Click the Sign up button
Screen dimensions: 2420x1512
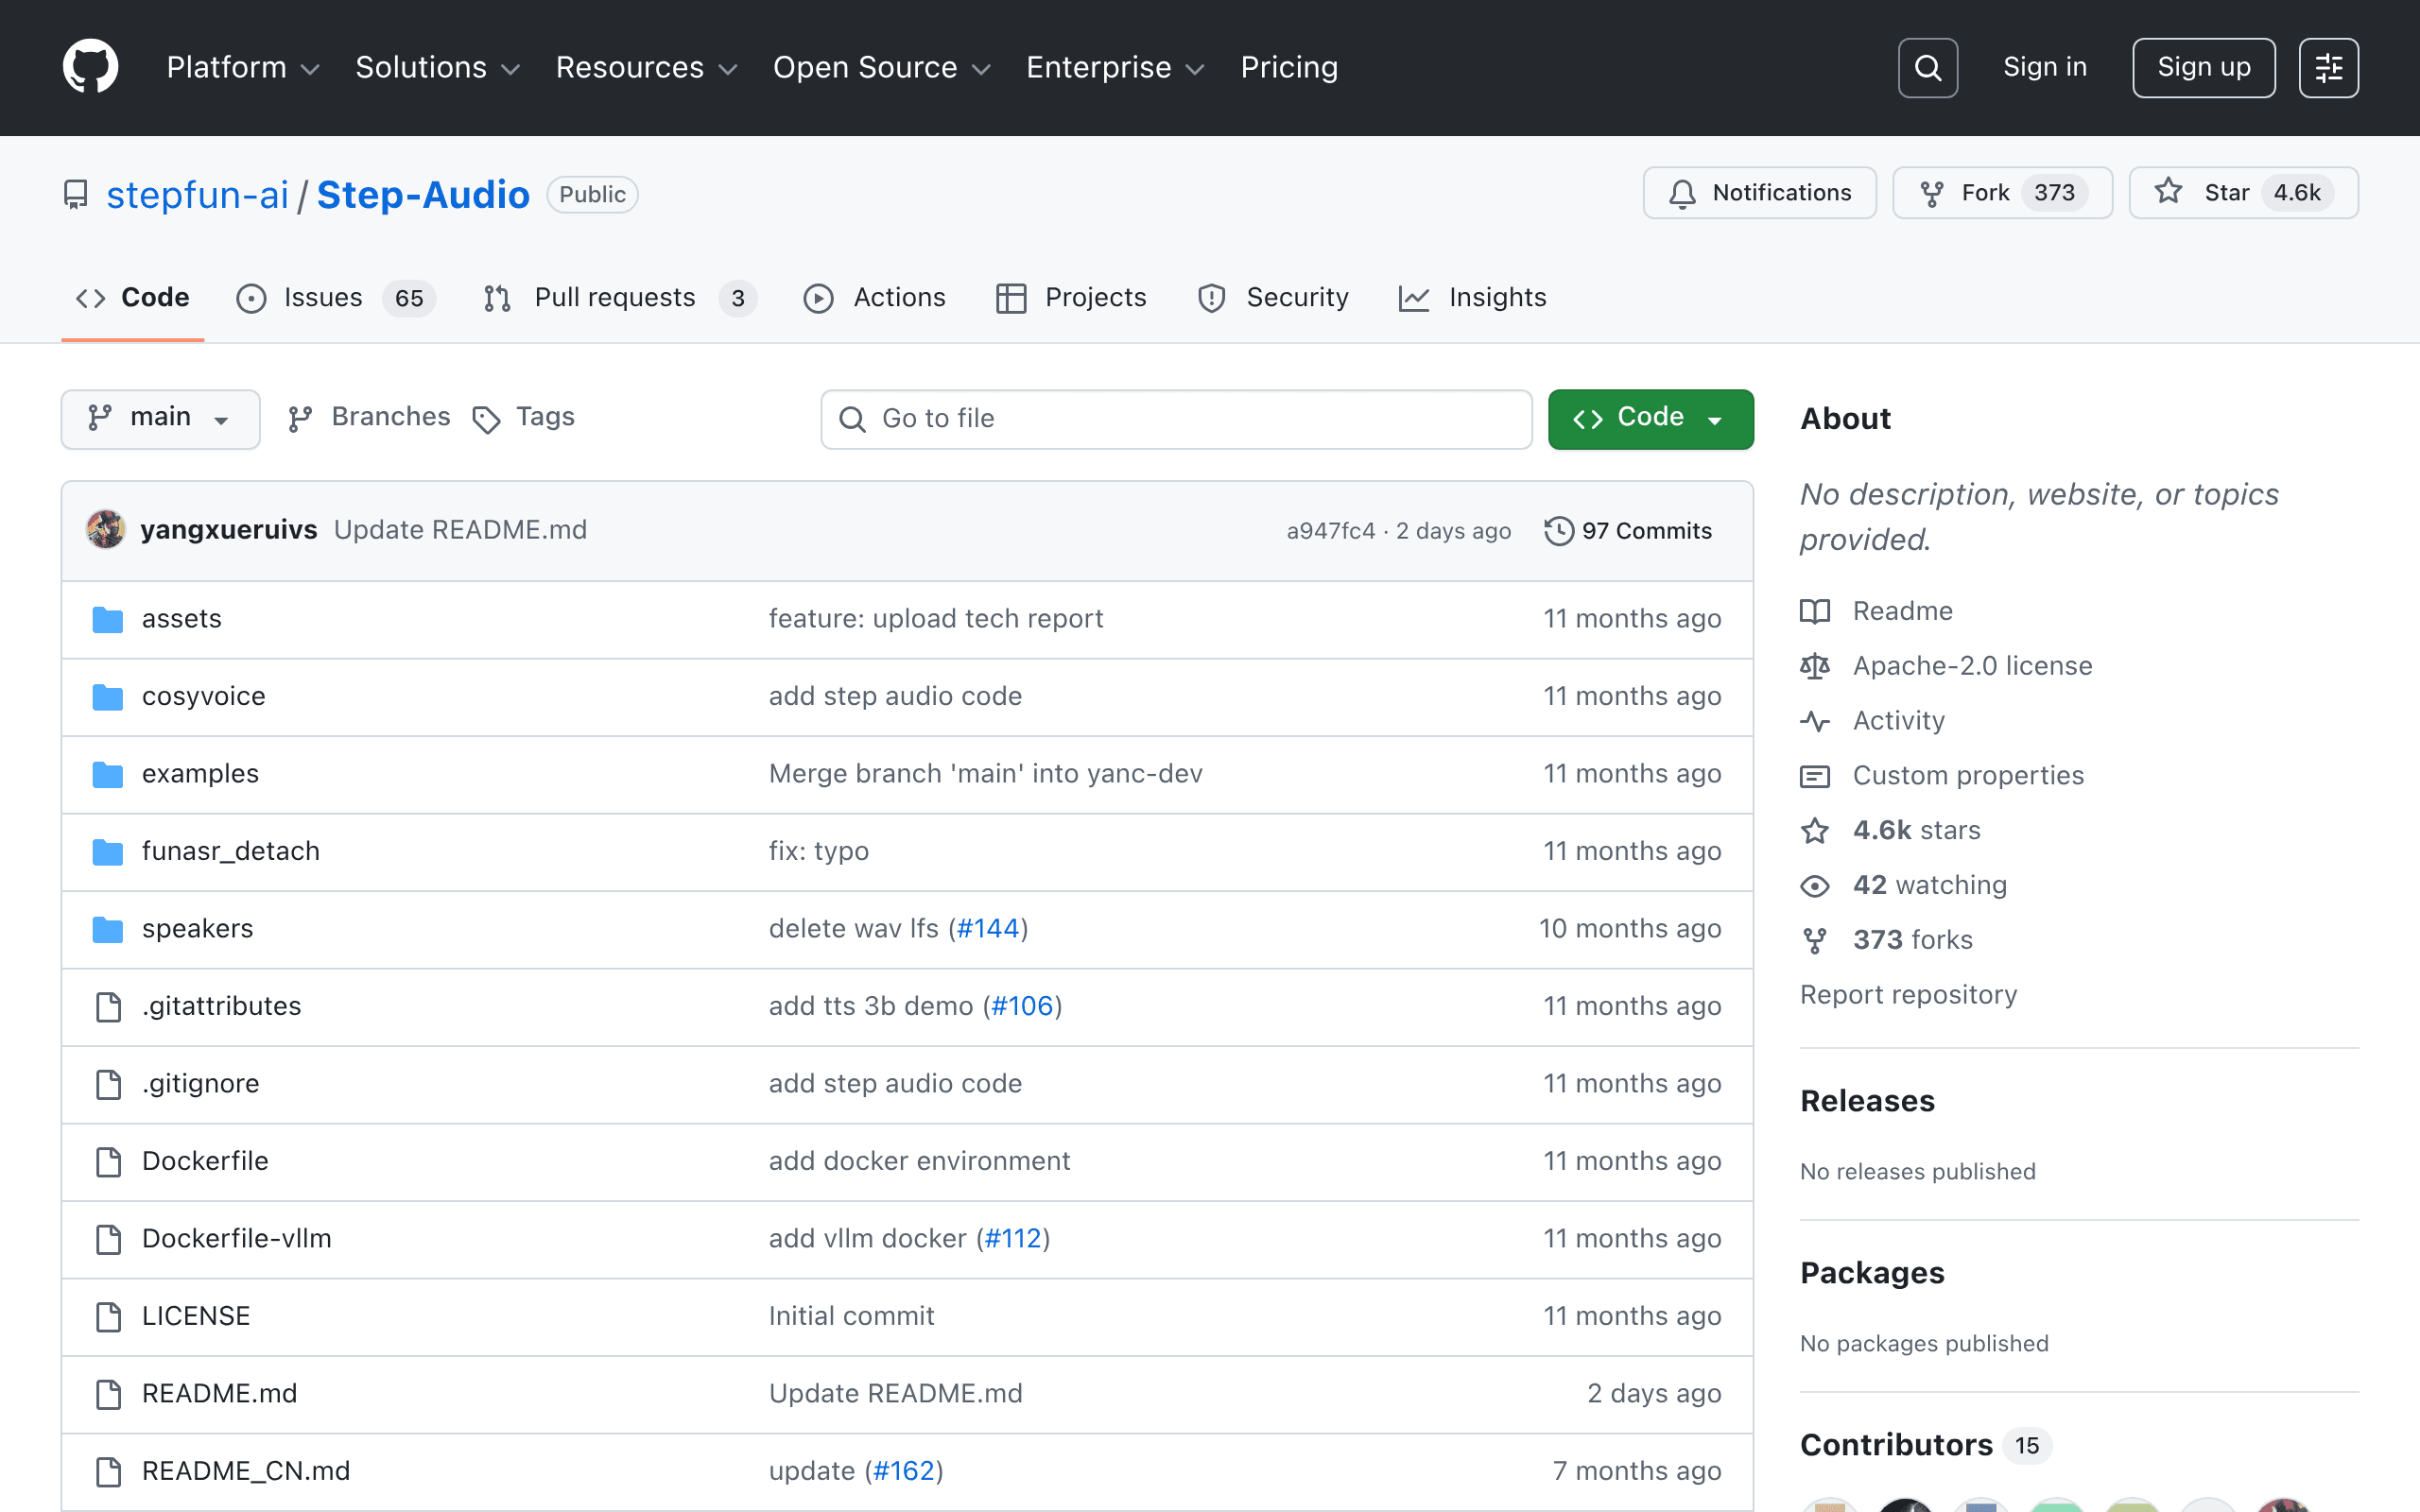[2203, 68]
